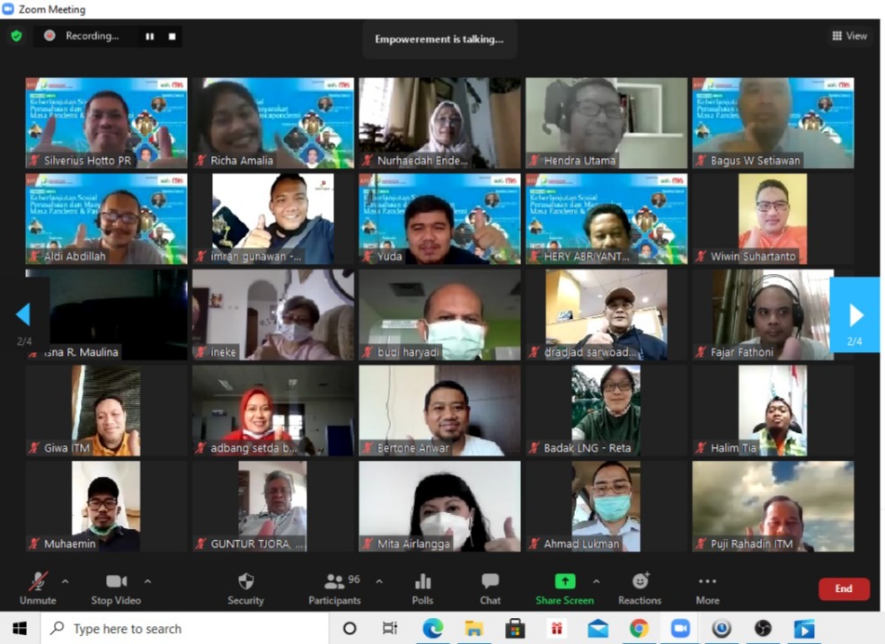Select Richa Amalia video tile
Viewport: 885px width, 644px height.
point(273,123)
